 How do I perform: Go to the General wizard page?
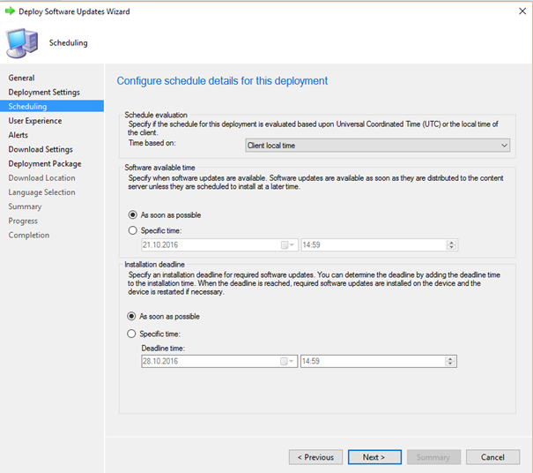point(21,78)
